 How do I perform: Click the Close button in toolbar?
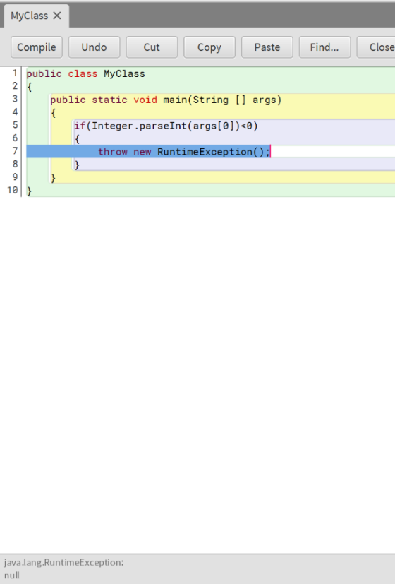point(377,47)
